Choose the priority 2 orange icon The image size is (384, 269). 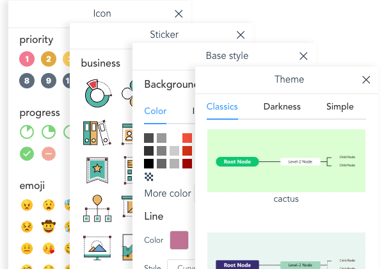pyautogui.click(x=48, y=60)
